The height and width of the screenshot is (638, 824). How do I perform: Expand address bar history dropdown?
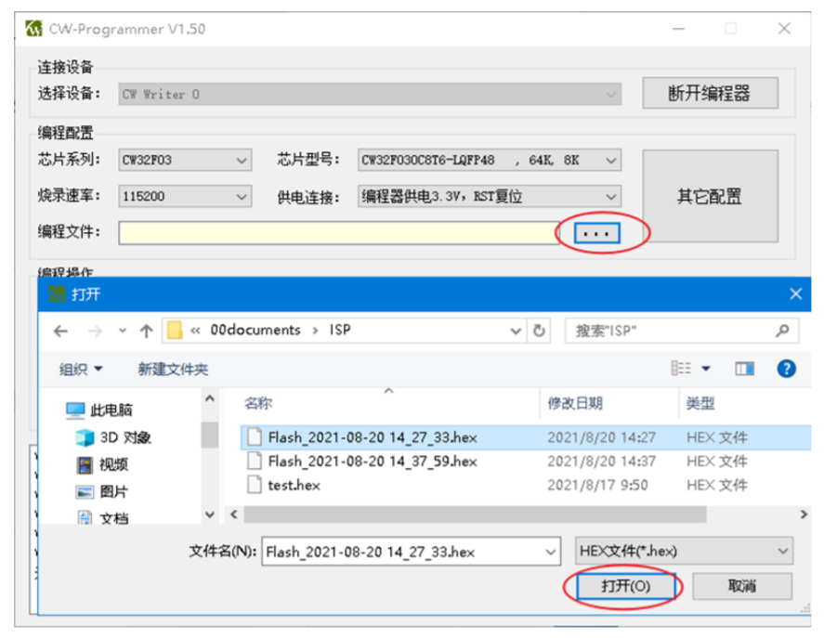(x=516, y=332)
